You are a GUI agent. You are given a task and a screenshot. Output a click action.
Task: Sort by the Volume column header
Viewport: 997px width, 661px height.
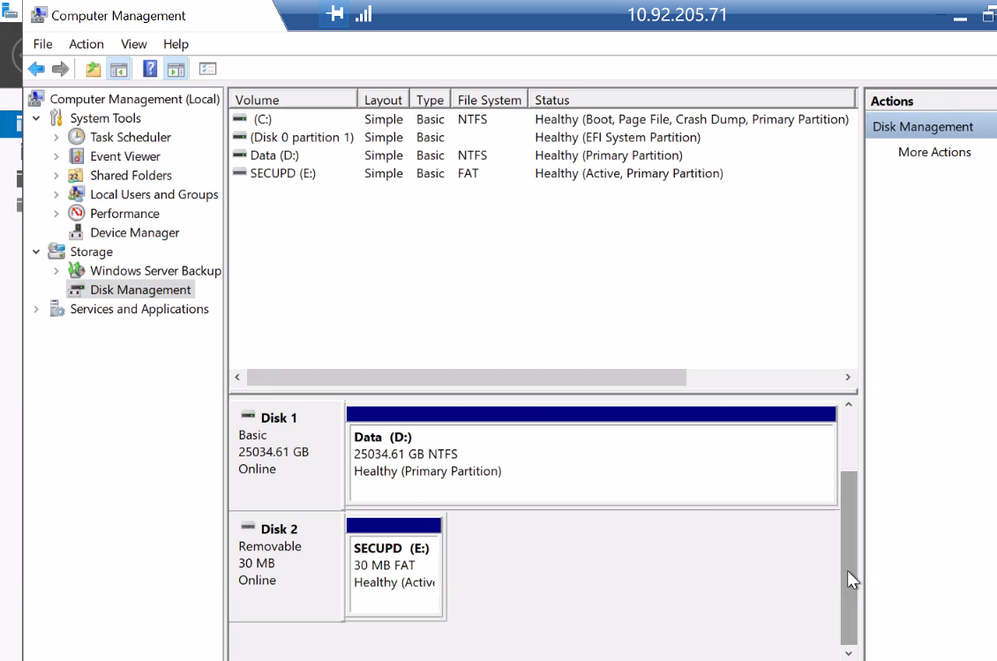pos(293,100)
